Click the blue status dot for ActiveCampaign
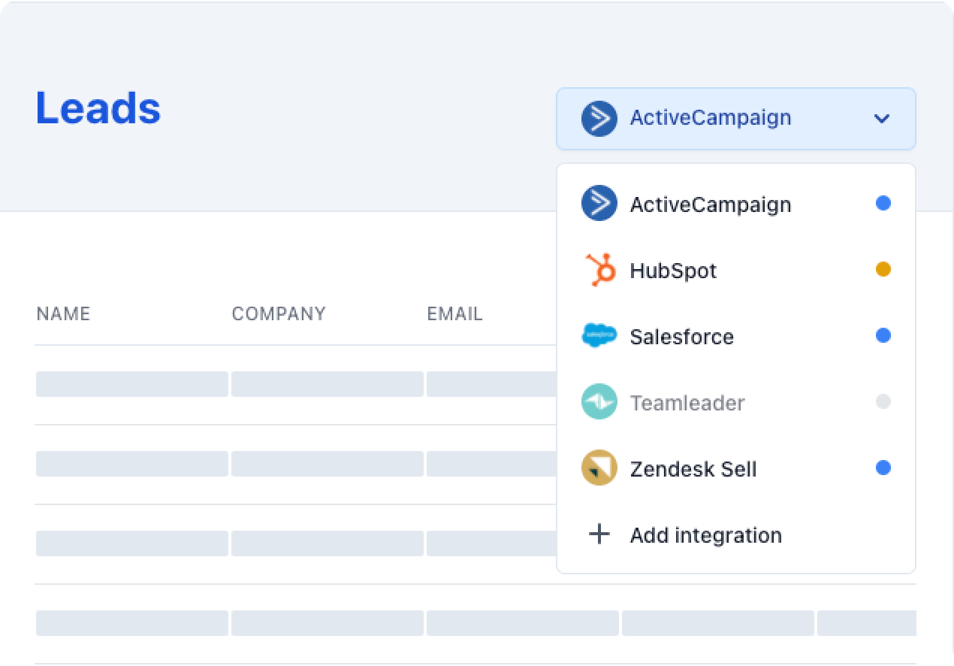 point(883,203)
